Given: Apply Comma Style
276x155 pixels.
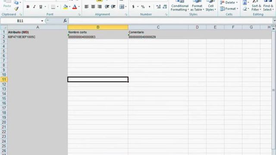Looking at the screenshot, I should tap(150, 7).
